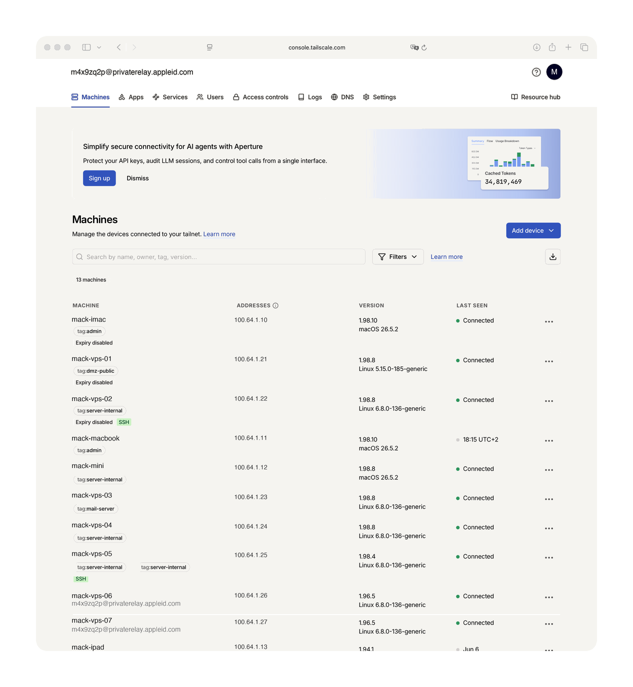Click address 100.64.1.22 of mack-vps-02
This screenshot has width=633, height=687.
[x=251, y=399]
